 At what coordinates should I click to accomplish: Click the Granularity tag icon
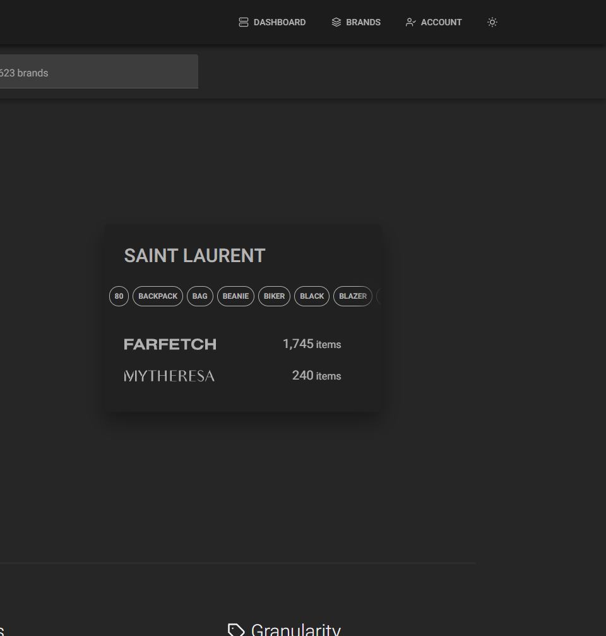coord(236,630)
